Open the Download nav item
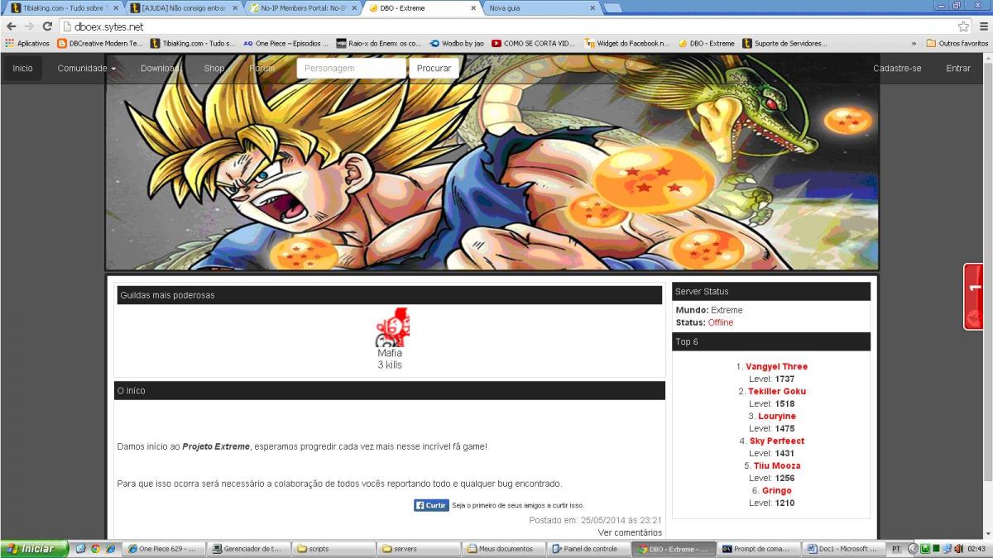The image size is (993, 558). 160,68
